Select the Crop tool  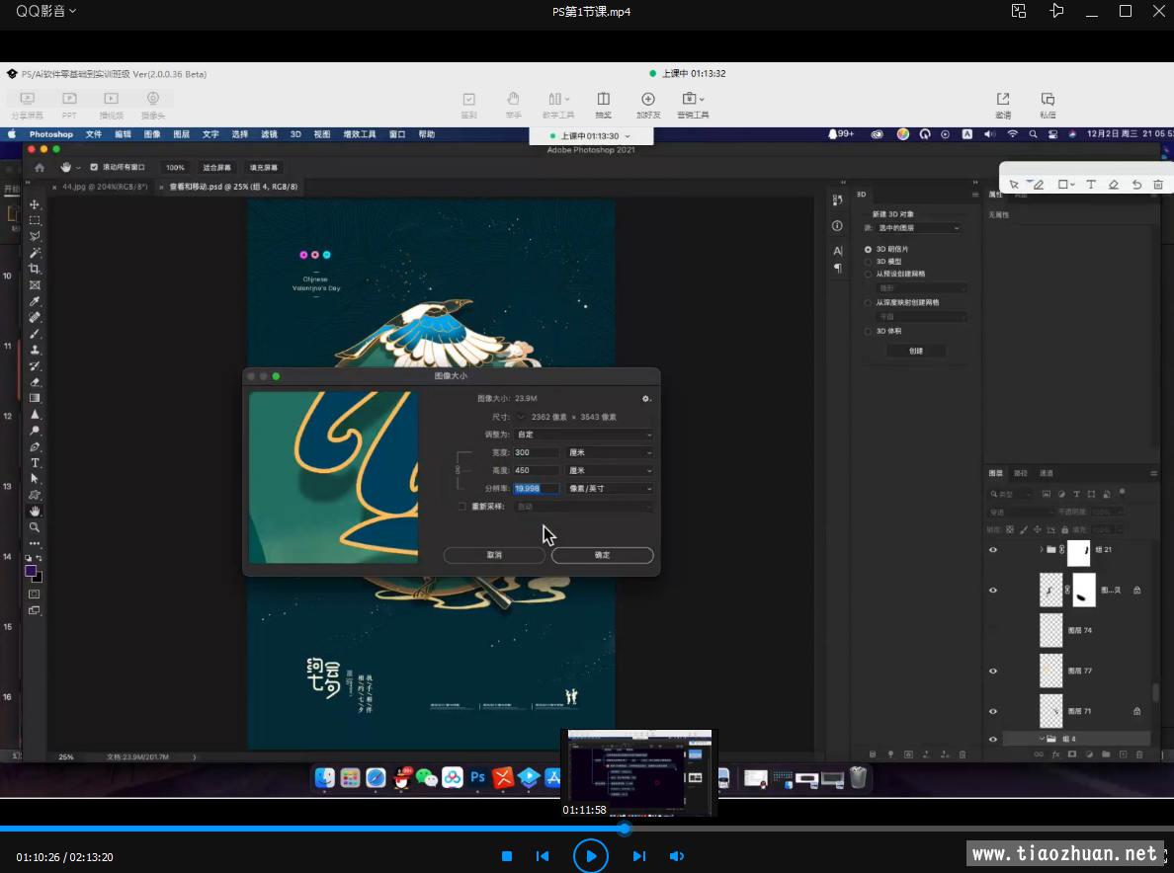[35, 270]
